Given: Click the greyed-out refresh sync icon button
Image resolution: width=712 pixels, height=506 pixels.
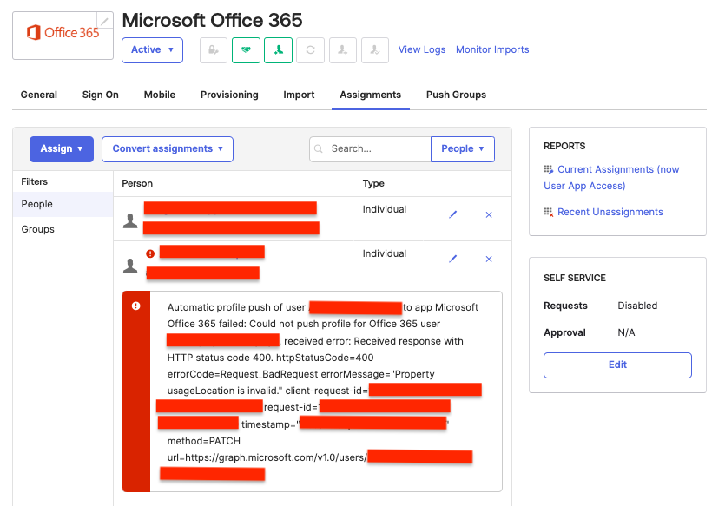Looking at the screenshot, I should 310,50.
